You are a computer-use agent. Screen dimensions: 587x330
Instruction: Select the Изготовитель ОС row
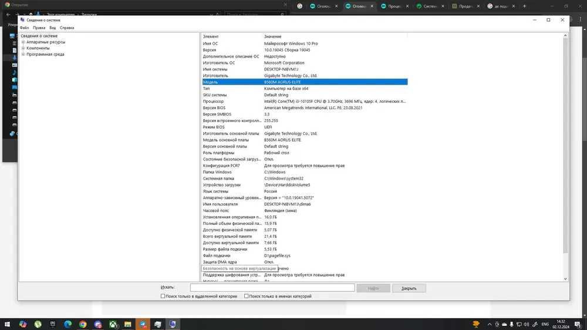point(305,63)
